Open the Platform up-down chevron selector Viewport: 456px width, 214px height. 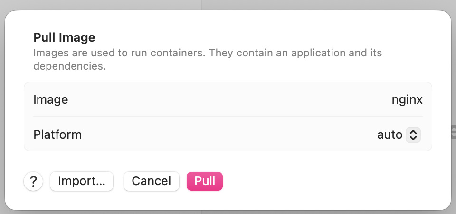point(413,135)
